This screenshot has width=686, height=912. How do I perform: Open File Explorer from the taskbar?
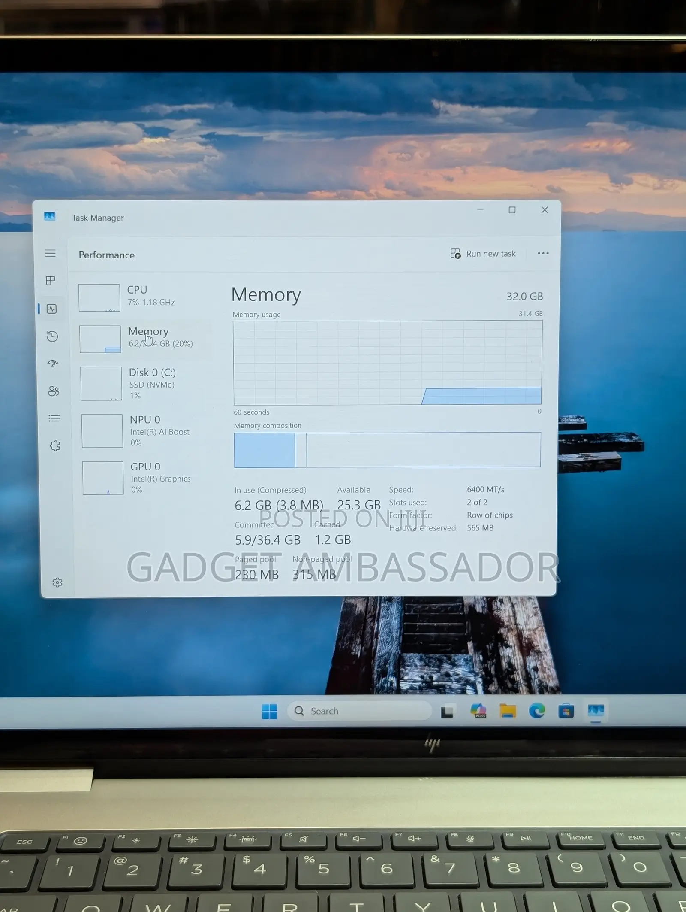(x=508, y=711)
